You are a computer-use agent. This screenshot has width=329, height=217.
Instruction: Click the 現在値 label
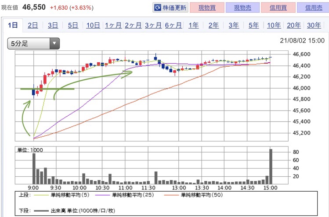(x=10, y=8)
